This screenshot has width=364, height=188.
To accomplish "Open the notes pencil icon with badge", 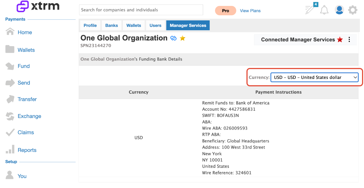I will tap(310, 10).
